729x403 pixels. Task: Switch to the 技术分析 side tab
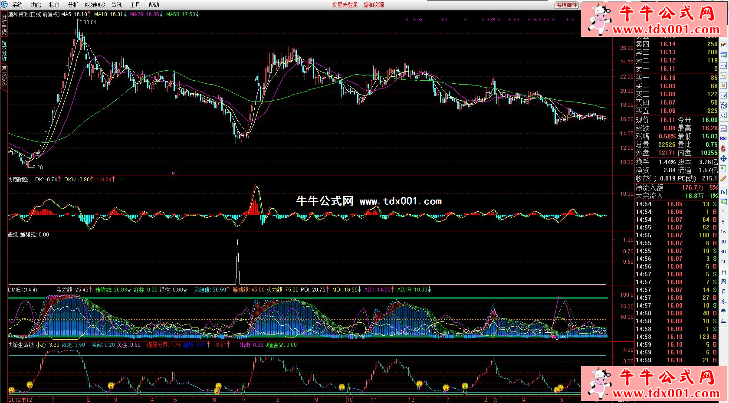4,50
